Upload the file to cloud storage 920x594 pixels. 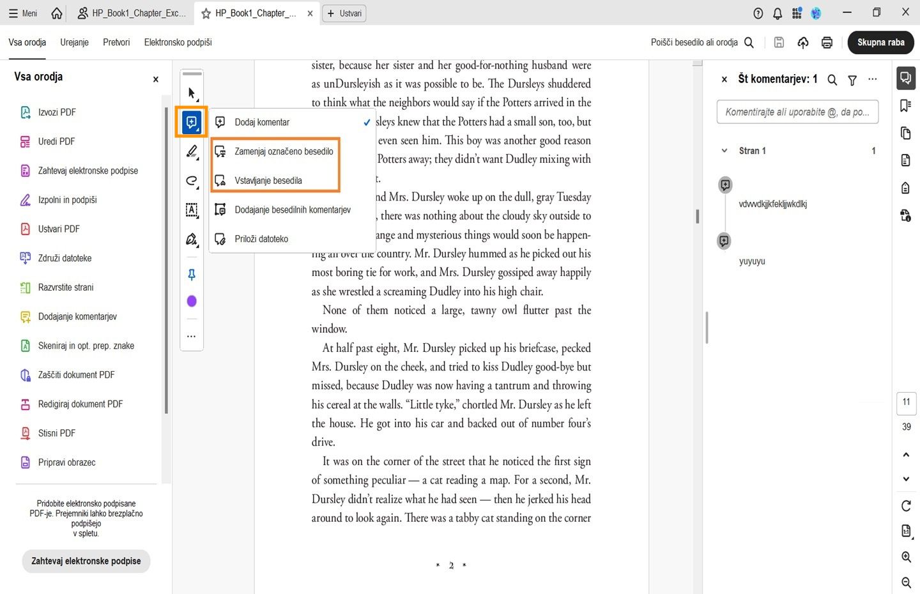pyautogui.click(x=803, y=42)
